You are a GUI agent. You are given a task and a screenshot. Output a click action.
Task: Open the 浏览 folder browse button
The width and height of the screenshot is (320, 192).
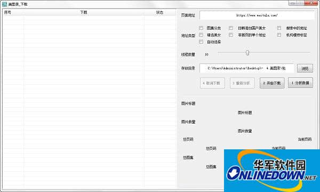point(305,68)
